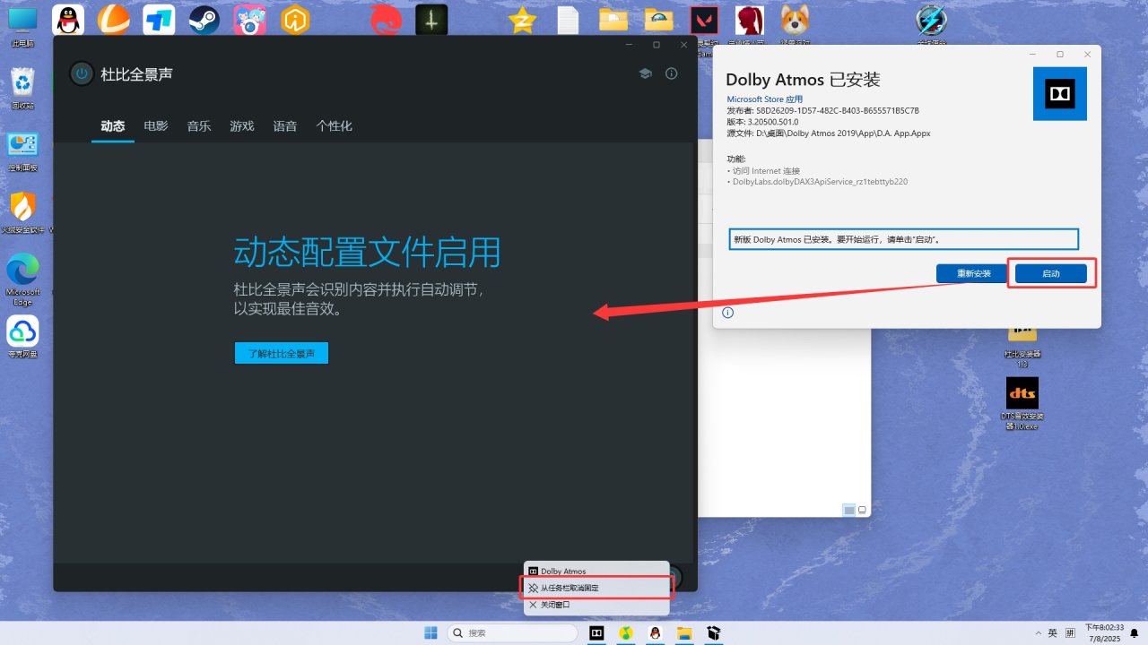Click the taskbar 搜索 box

click(x=512, y=633)
